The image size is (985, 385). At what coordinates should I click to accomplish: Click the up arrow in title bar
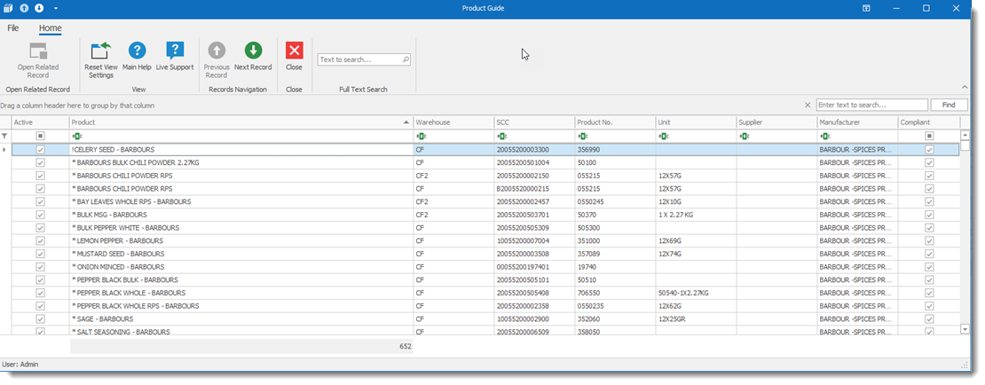(x=24, y=8)
